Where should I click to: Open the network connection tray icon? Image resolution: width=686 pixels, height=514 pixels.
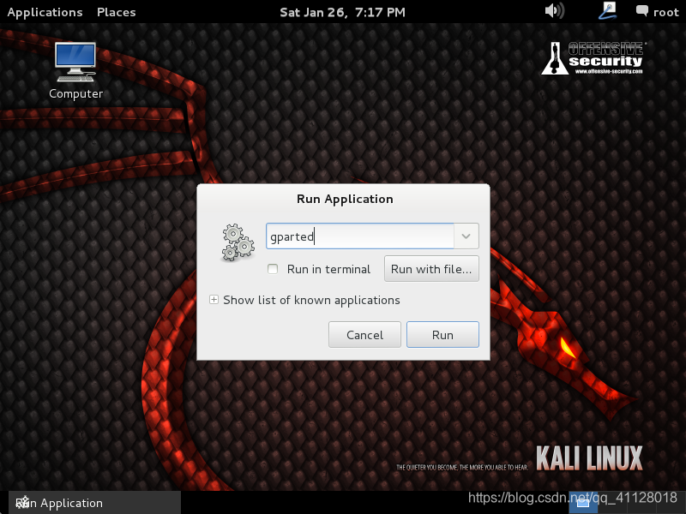pyautogui.click(x=607, y=10)
